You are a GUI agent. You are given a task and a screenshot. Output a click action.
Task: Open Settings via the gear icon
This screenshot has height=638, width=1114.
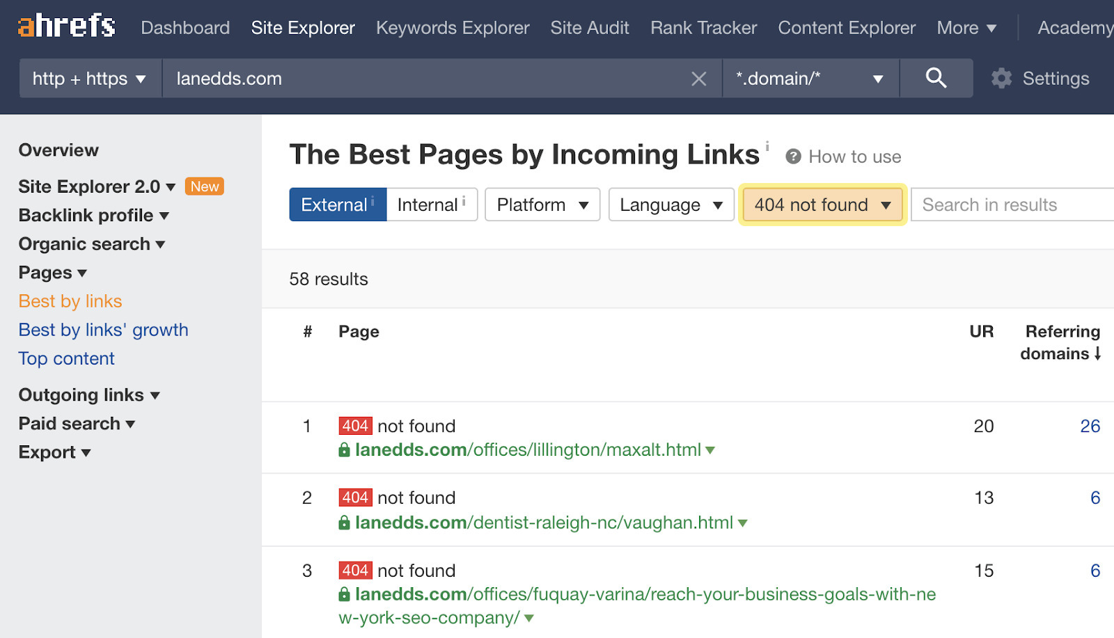coord(1001,78)
